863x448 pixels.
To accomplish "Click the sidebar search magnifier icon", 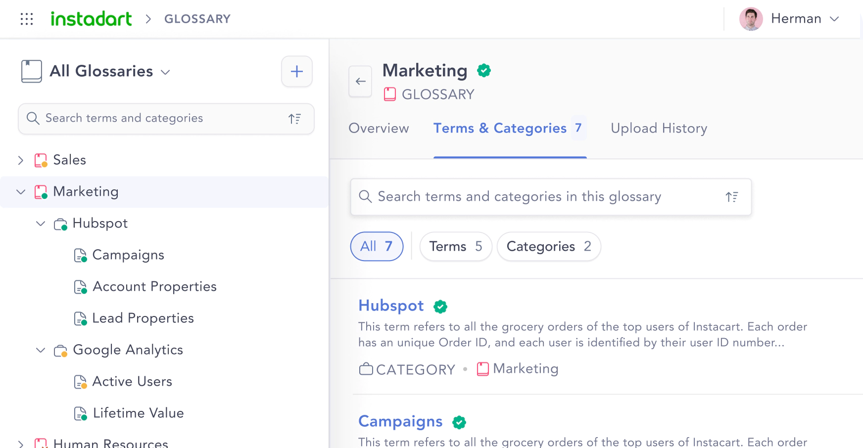I will [x=33, y=118].
